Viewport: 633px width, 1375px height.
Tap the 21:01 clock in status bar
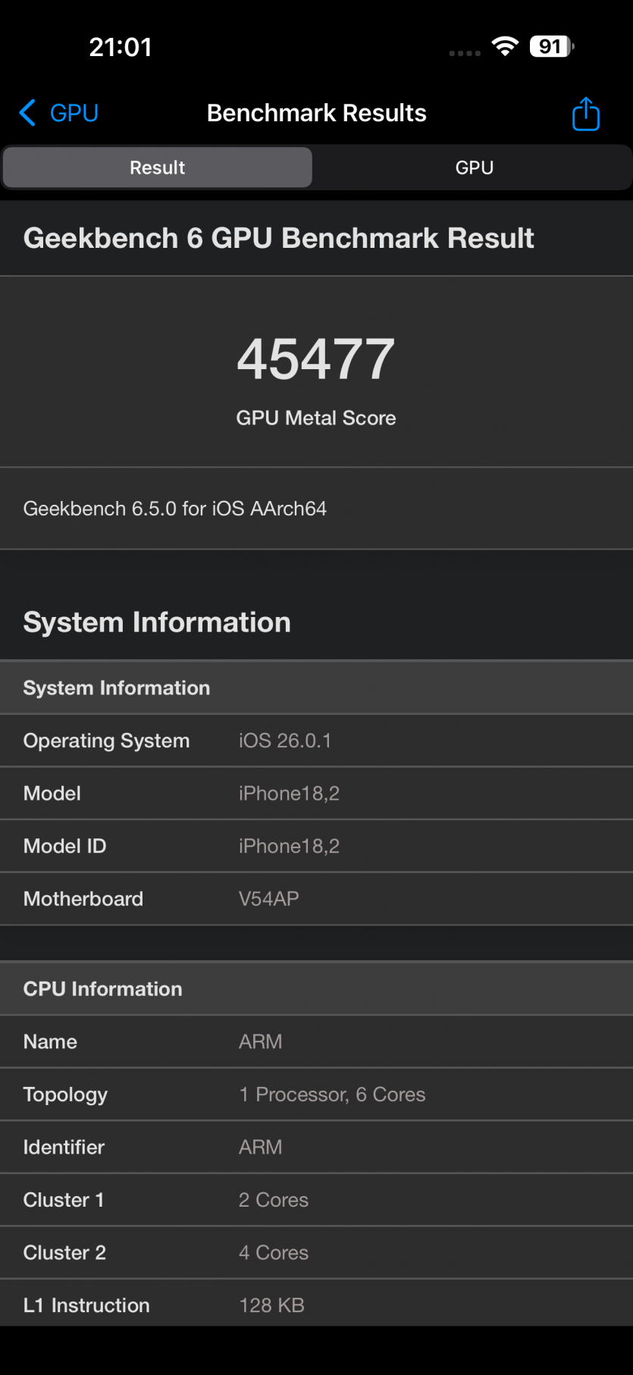click(x=121, y=47)
